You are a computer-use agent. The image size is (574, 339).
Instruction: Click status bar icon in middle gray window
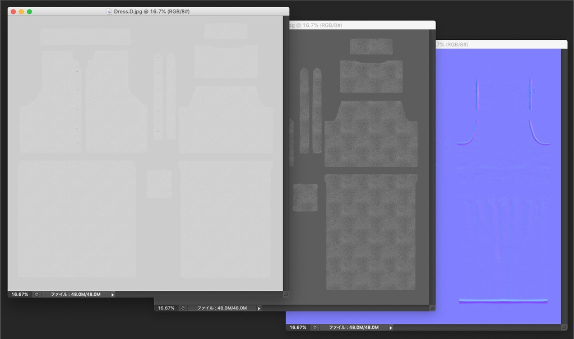coord(183,308)
